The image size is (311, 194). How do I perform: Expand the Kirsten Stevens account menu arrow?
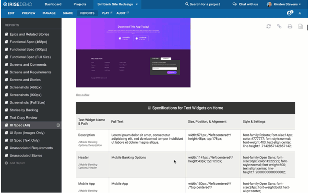click(300, 4)
